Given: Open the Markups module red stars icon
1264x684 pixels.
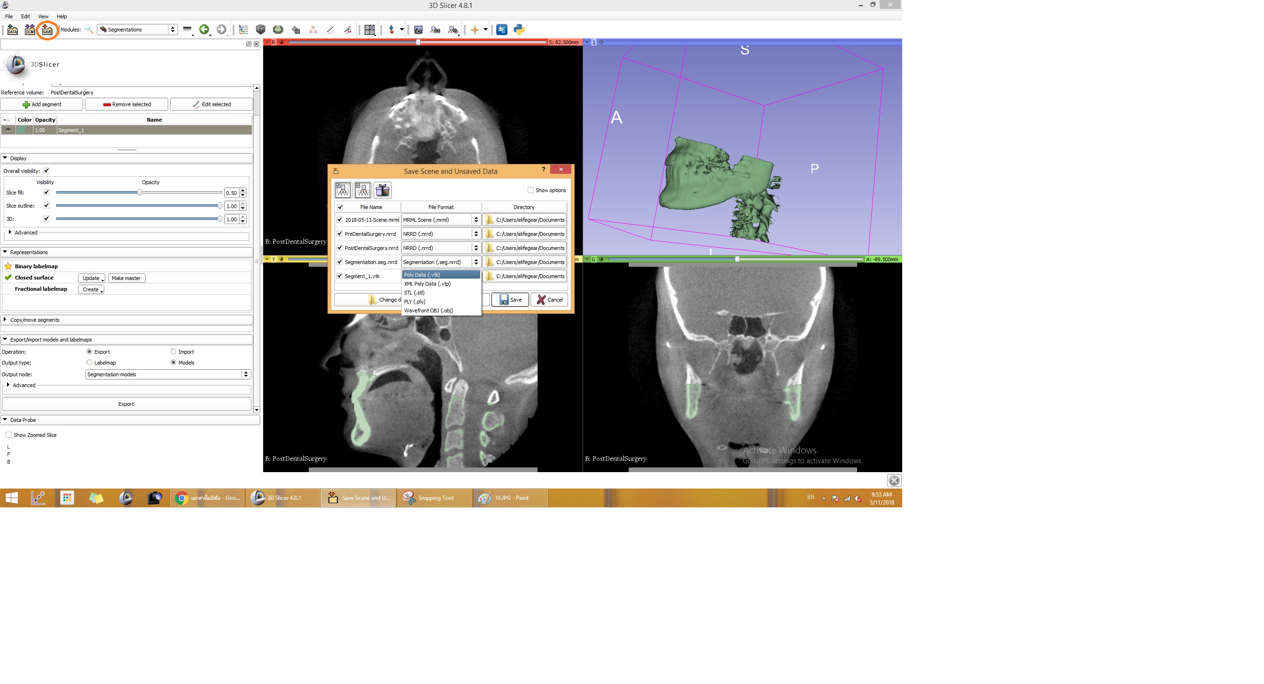Looking at the screenshot, I should click(313, 30).
